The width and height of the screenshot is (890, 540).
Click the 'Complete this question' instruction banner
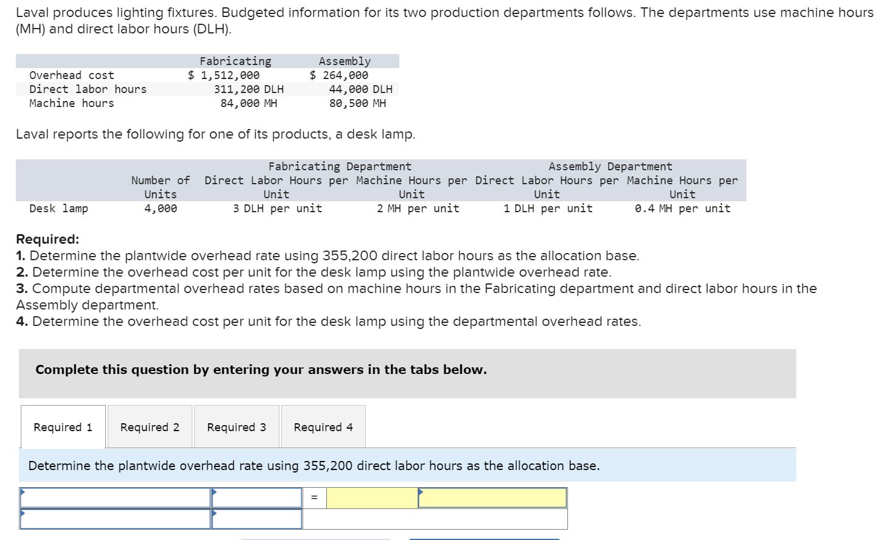[x=407, y=373]
